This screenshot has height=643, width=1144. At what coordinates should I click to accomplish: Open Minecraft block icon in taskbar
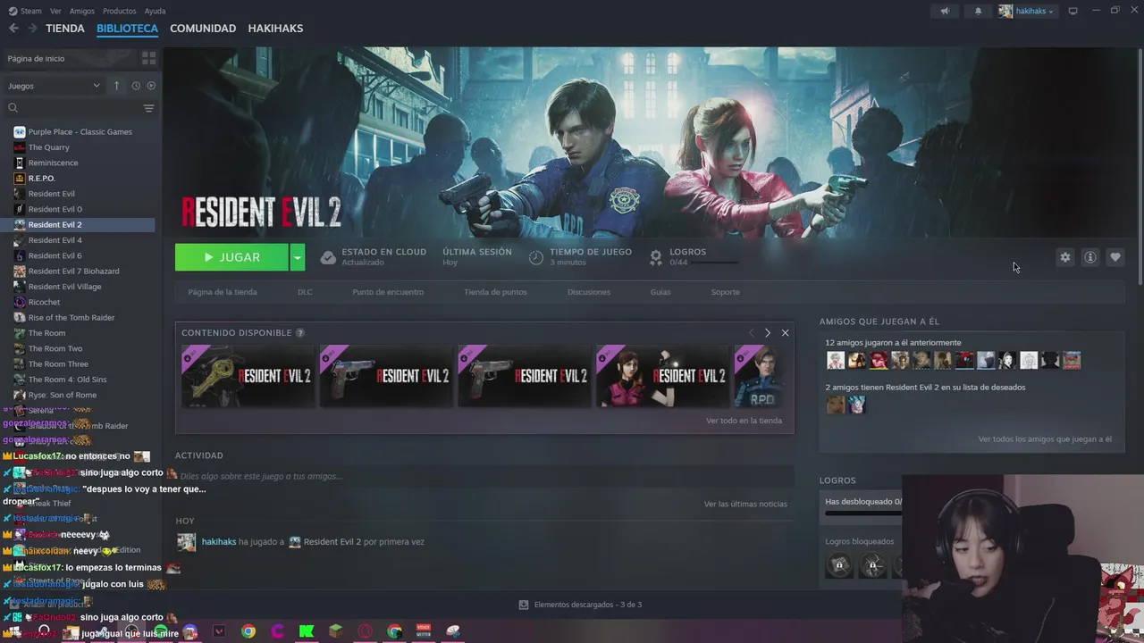click(335, 631)
